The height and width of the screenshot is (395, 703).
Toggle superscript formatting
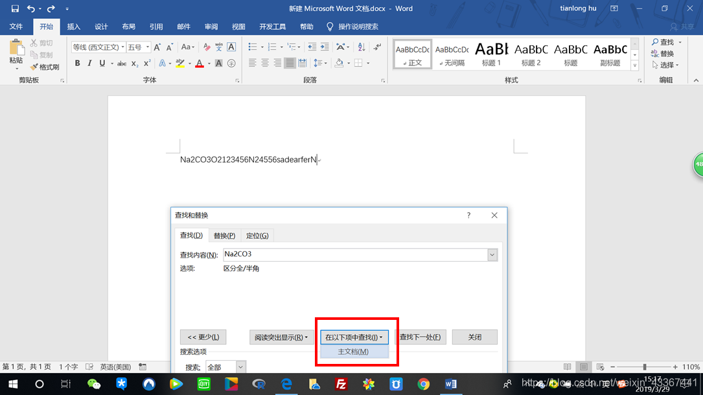147,63
